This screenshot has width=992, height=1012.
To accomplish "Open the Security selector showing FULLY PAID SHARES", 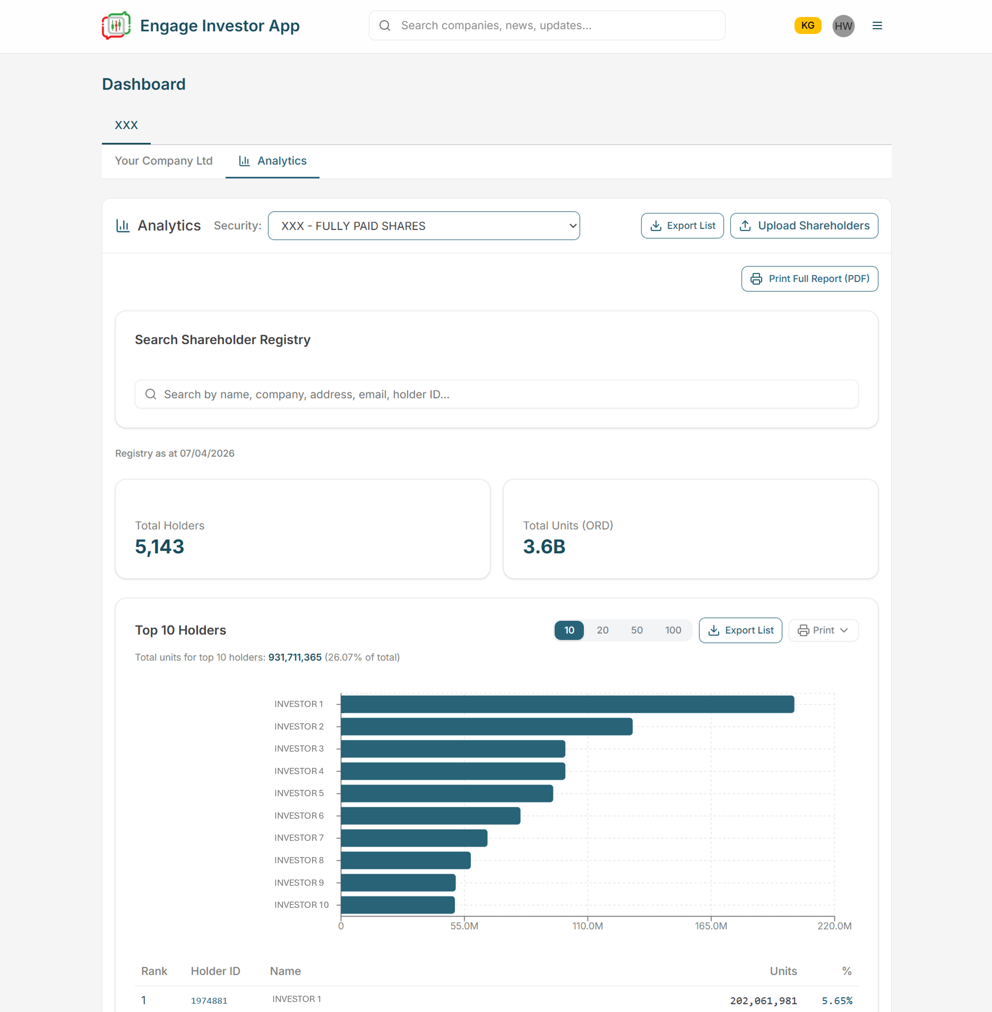I will click(424, 226).
